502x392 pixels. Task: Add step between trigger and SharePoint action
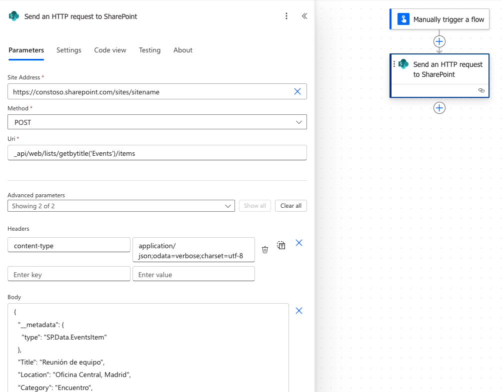click(x=439, y=41)
